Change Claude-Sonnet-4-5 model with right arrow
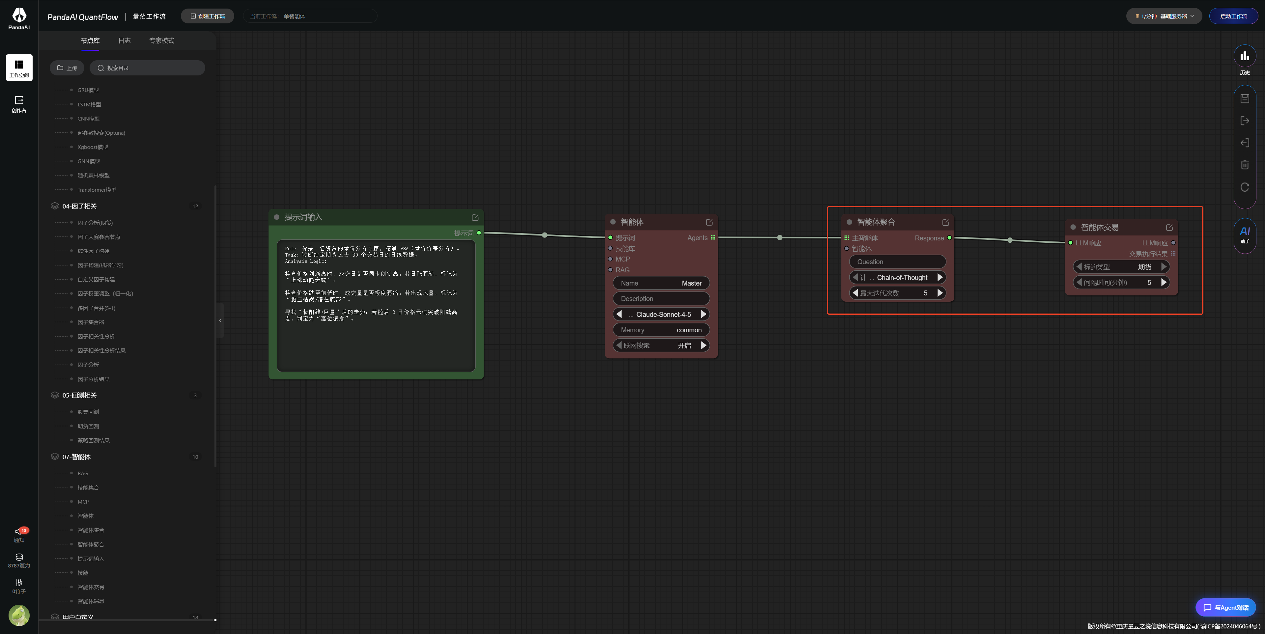1265x634 pixels. (703, 314)
